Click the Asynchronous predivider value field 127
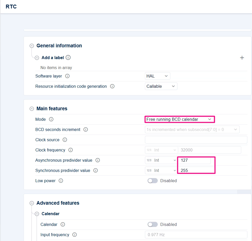This screenshot has height=241, width=252. coord(194,160)
